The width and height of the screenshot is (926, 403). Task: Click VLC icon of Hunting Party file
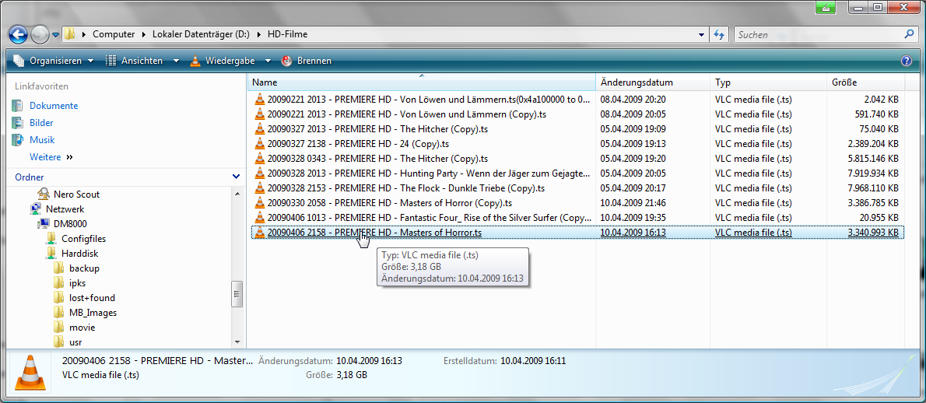click(x=260, y=173)
